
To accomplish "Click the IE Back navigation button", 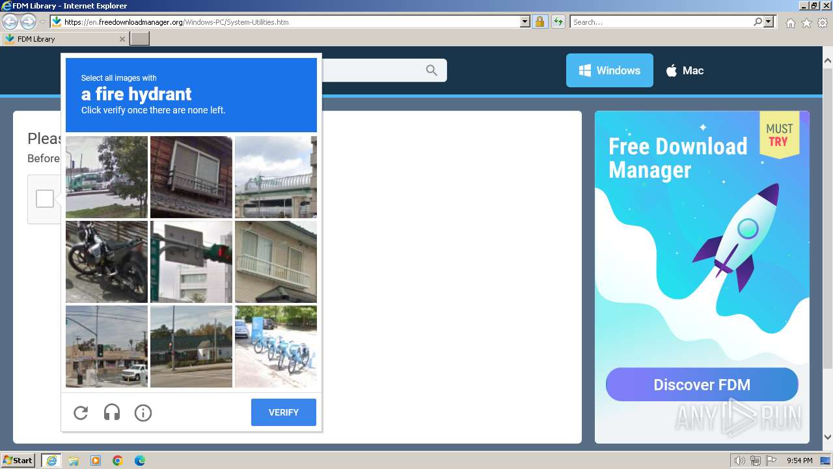I will [10, 21].
